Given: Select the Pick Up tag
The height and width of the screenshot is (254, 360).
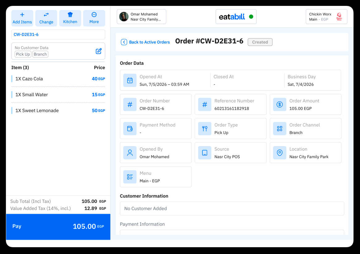Looking at the screenshot, I should pos(23,54).
